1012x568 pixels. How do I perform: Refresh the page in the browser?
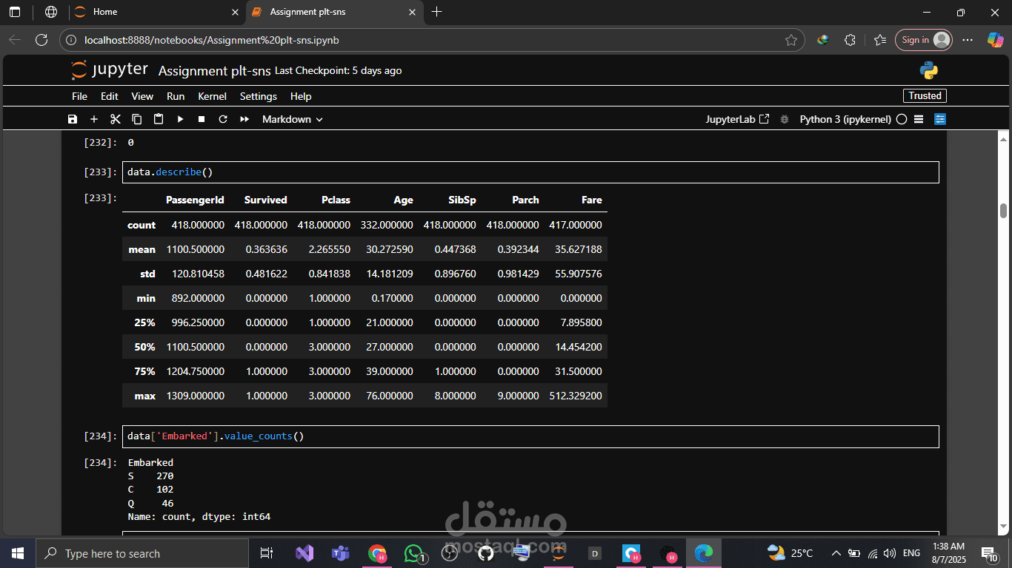pyautogui.click(x=41, y=40)
